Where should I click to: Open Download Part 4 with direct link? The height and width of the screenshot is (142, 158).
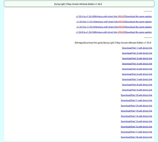pos(137,64)
